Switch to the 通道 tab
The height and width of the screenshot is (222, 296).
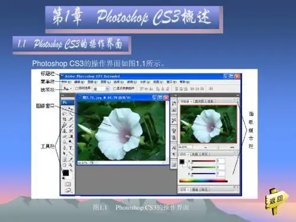pos(195,189)
